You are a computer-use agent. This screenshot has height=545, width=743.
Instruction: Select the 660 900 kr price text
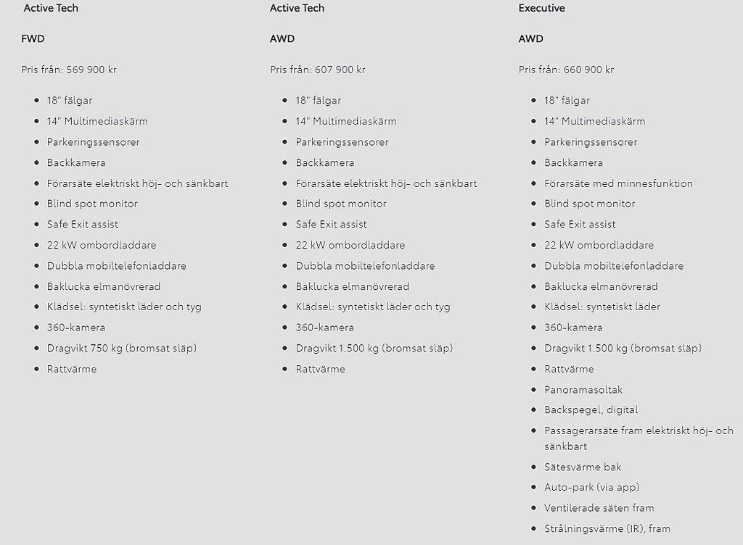(x=588, y=70)
